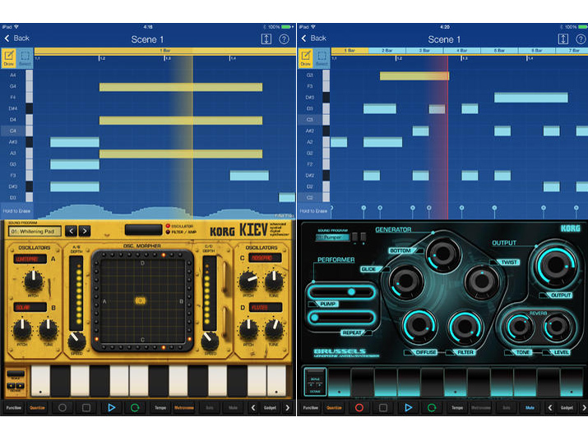Viewport: 588px width, 440px height.
Task: Select the Draw tool in right Scene 1 editor
Action: (306, 58)
